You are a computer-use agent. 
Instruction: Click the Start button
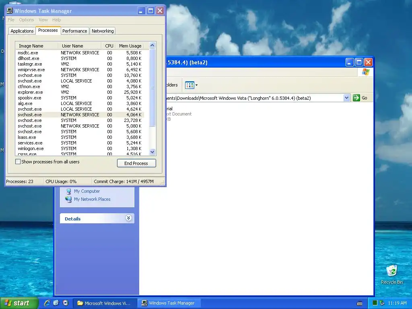pyautogui.click(x=19, y=303)
